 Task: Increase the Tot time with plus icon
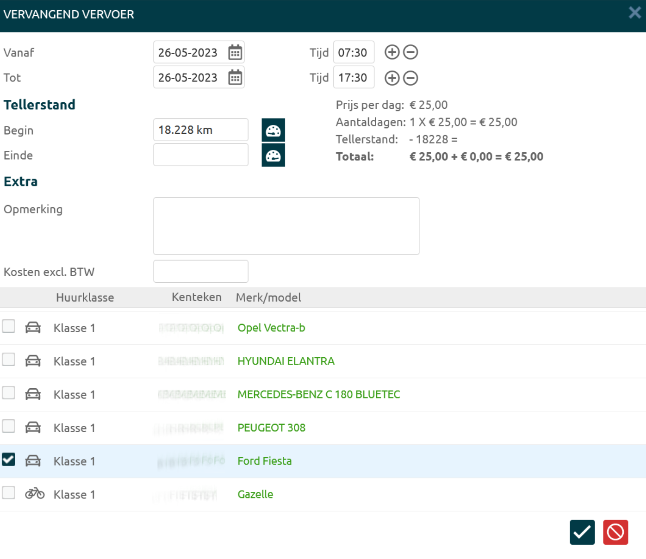point(392,78)
